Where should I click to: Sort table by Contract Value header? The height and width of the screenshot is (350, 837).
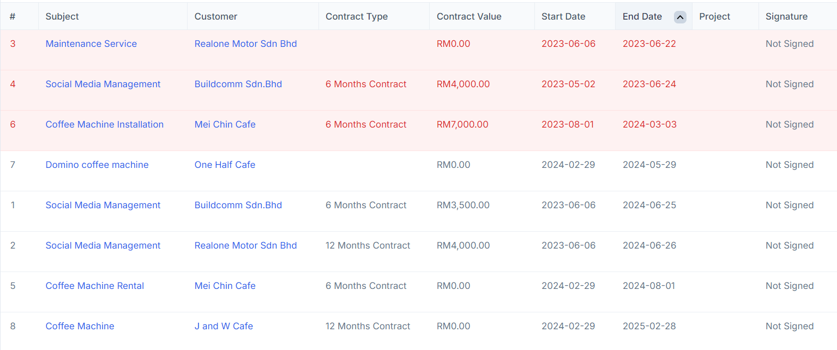469,16
